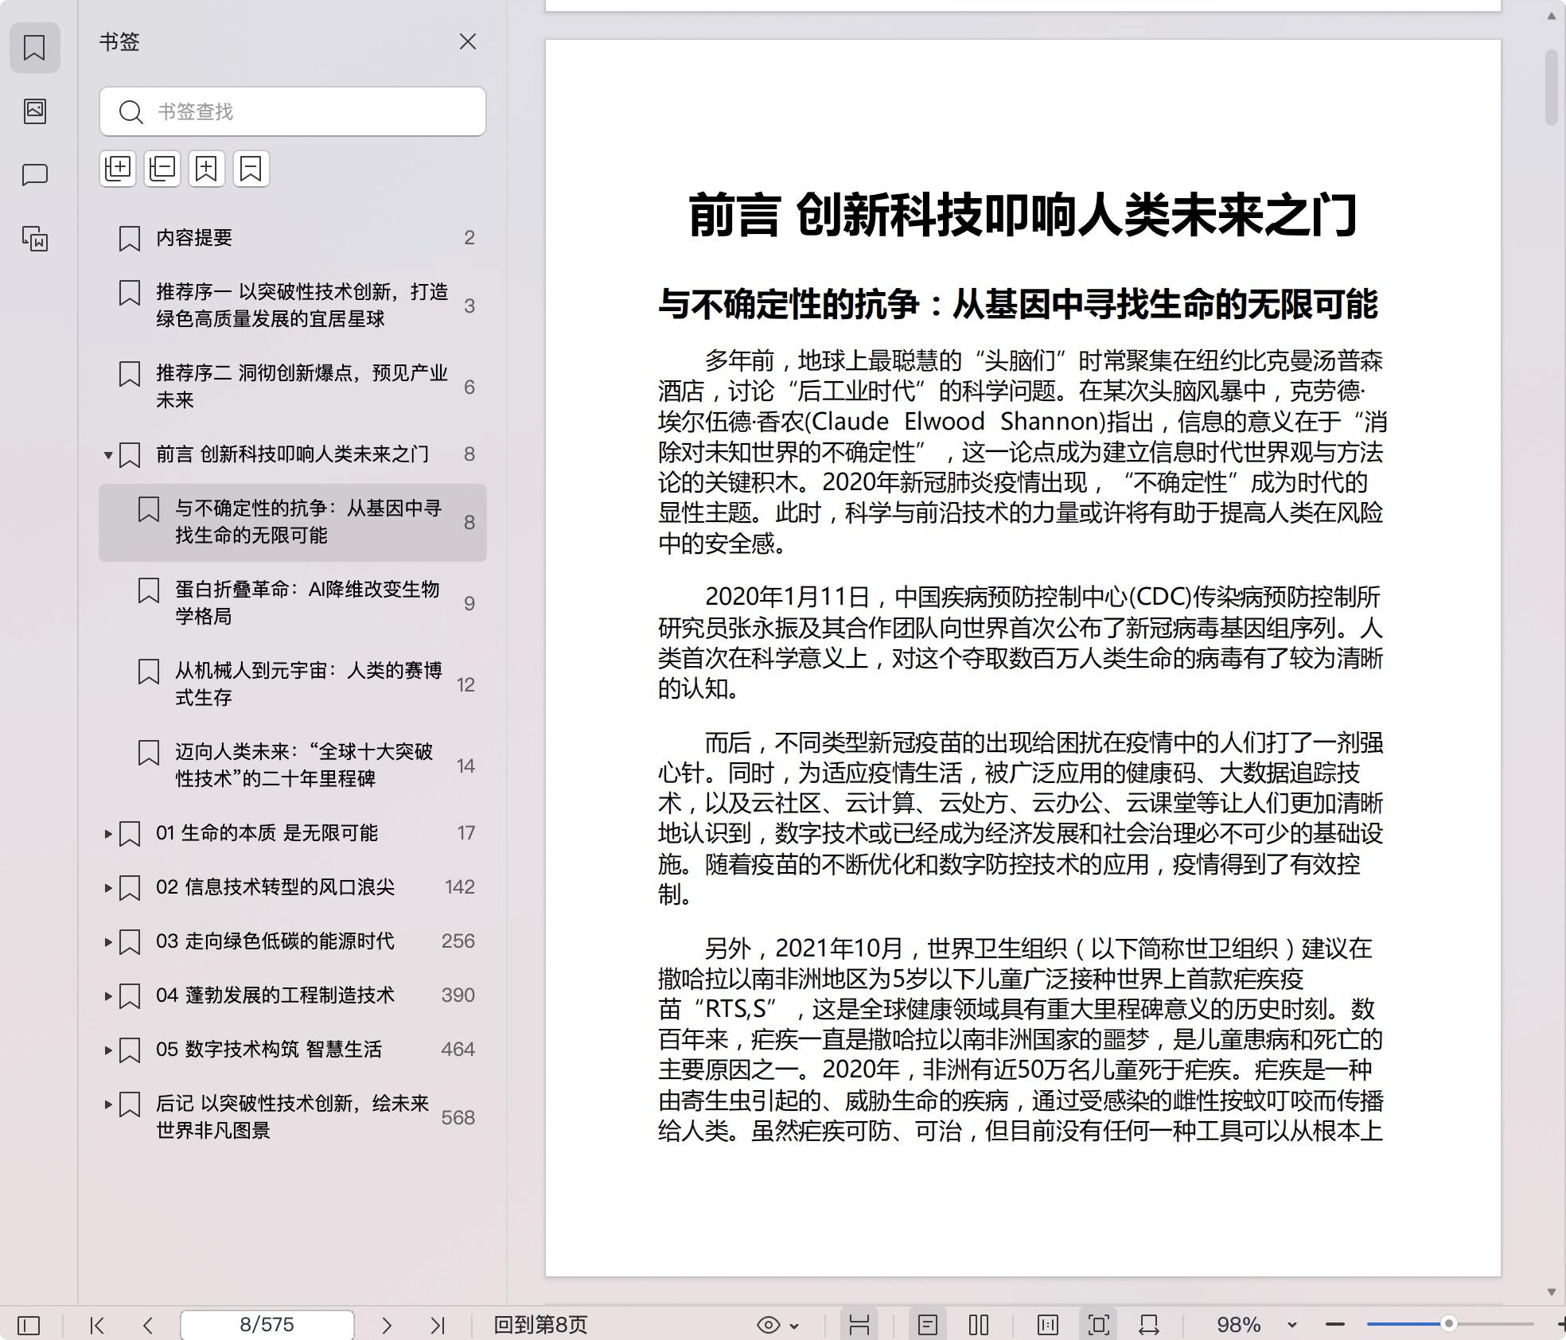Toggle continuous scrolling mode icon
The image size is (1566, 1340).
pos(859,1325)
